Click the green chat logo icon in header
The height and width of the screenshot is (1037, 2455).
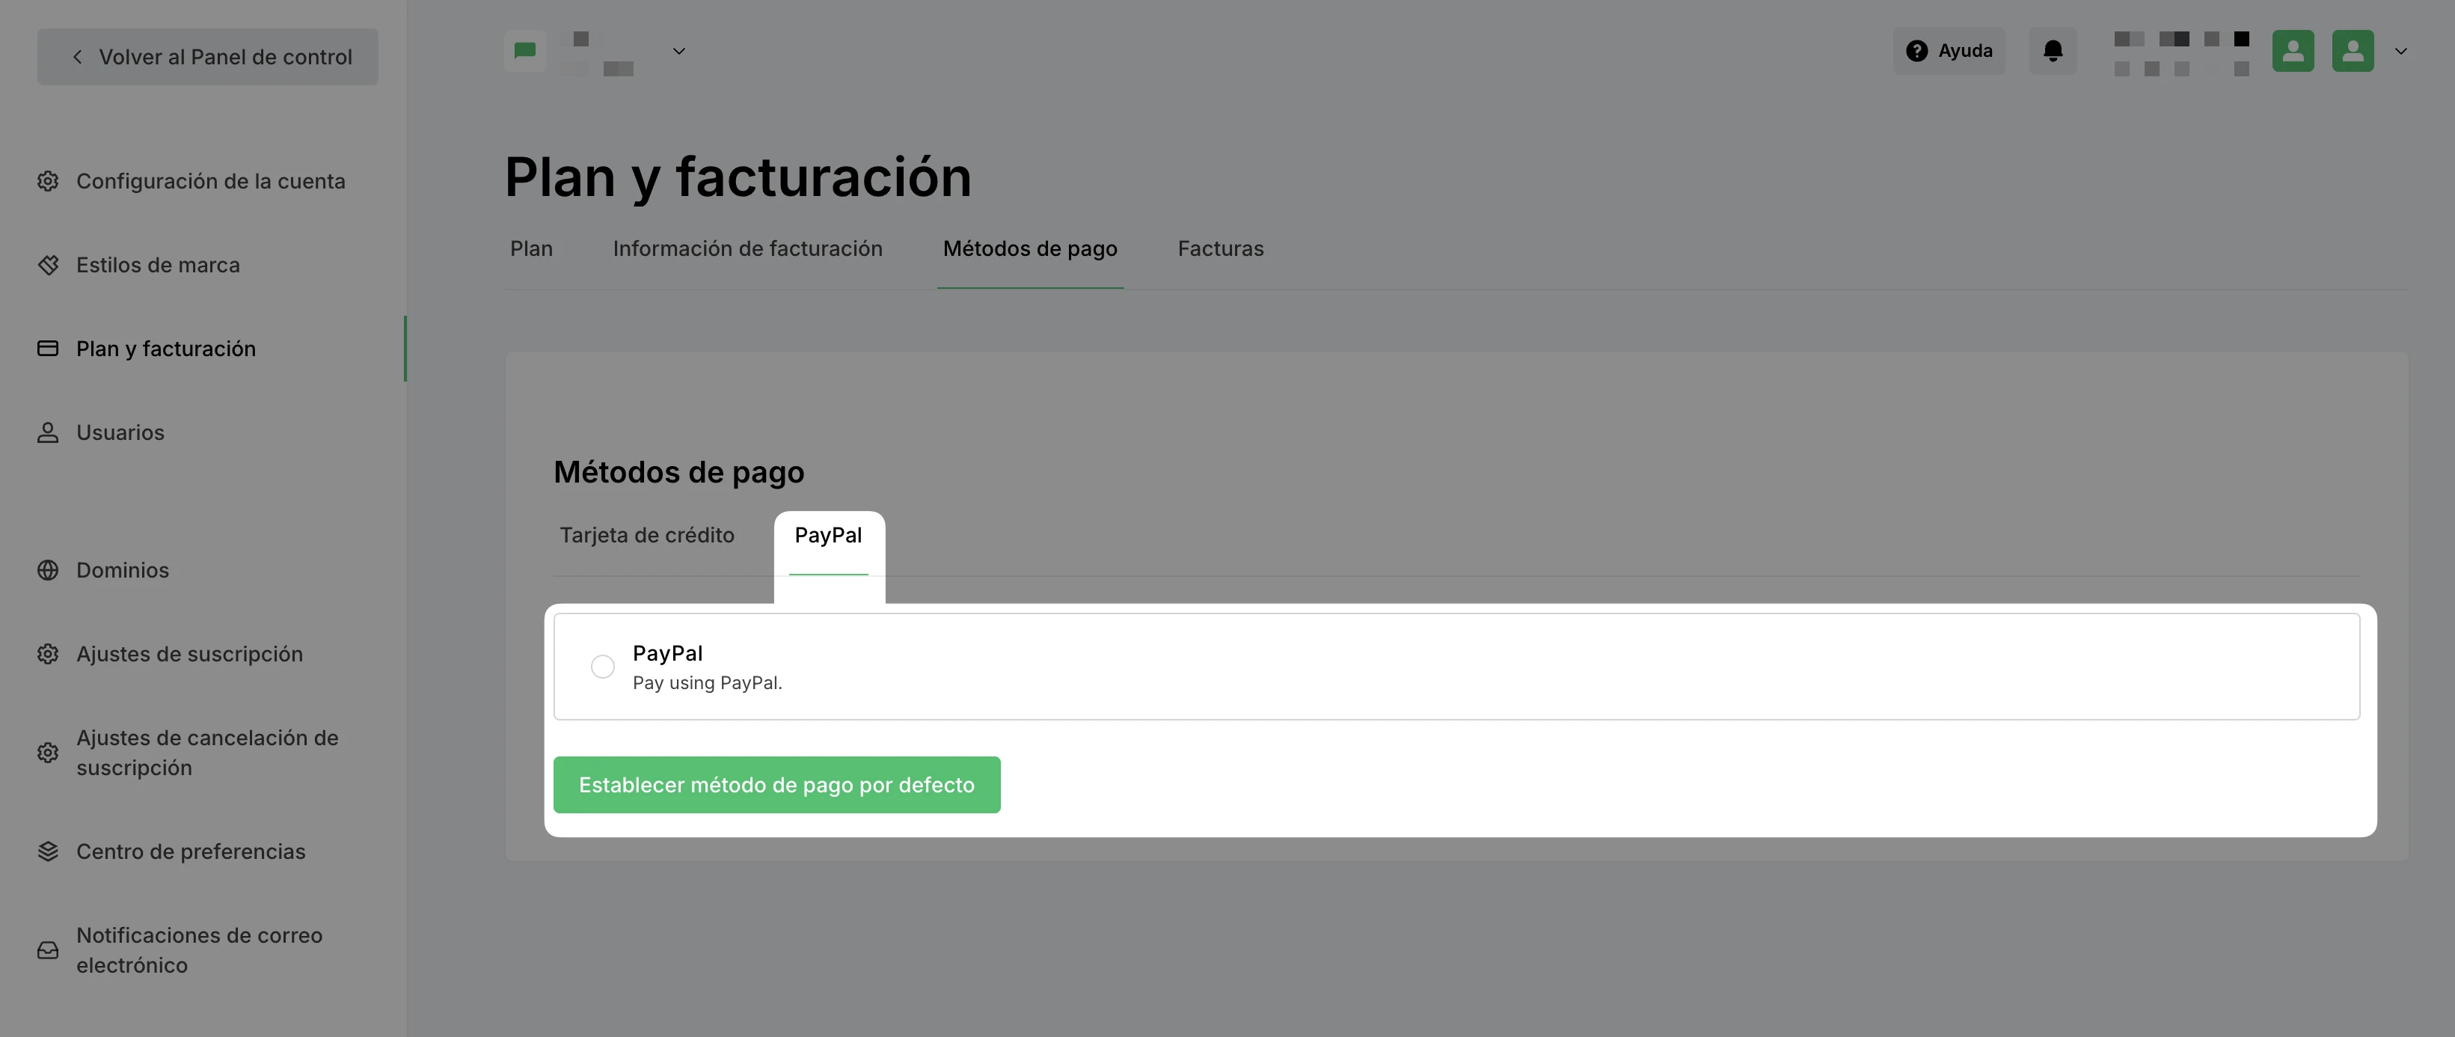click(525, 51)
